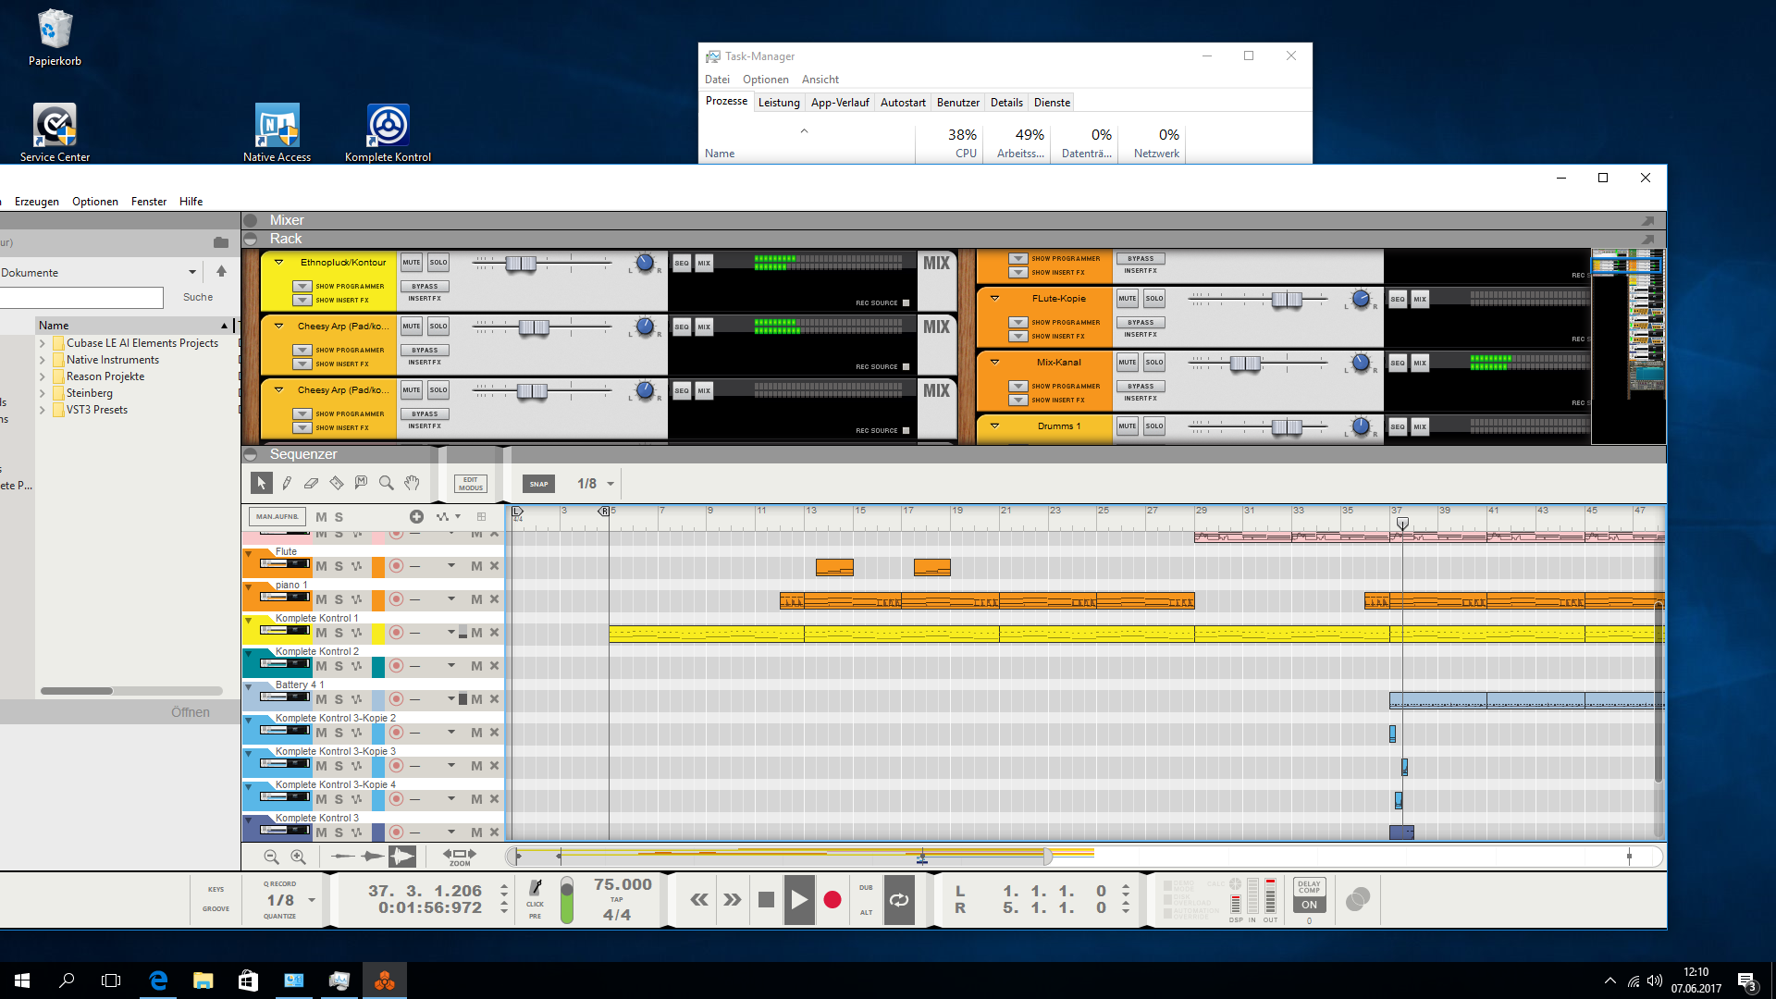Open the Hilfe menu
The width and height of the screenshot is (1776, 999).
click(191, 202)
